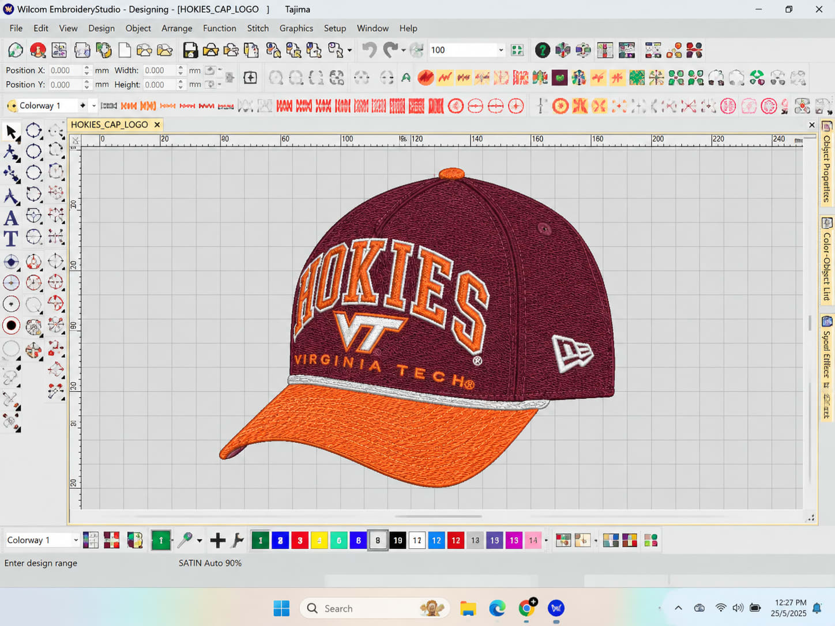Activate the color picker eyedropper tool

185,540
